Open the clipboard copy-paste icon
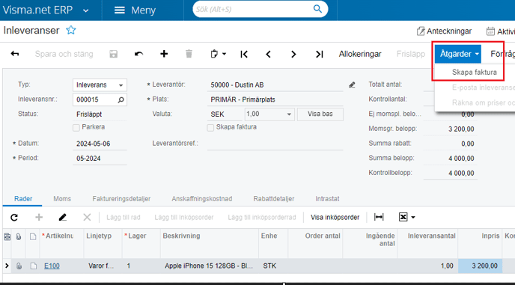 pyautogui.click(x=214, y=54)
